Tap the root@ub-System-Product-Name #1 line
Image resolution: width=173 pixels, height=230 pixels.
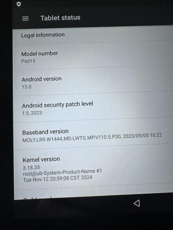62,172
